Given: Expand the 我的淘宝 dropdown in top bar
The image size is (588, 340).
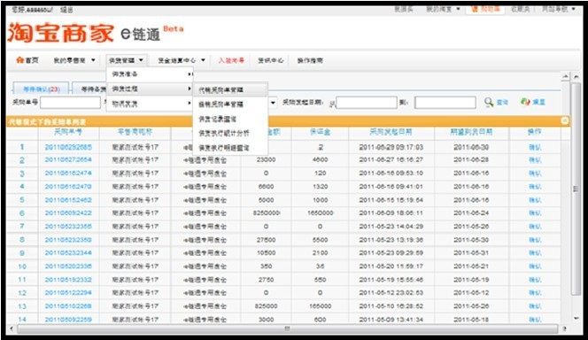Looking at the screenshot, I should 443,9.
